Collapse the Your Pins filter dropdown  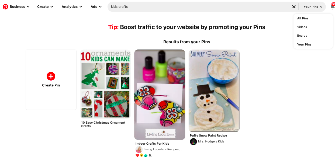pos(313,7)
